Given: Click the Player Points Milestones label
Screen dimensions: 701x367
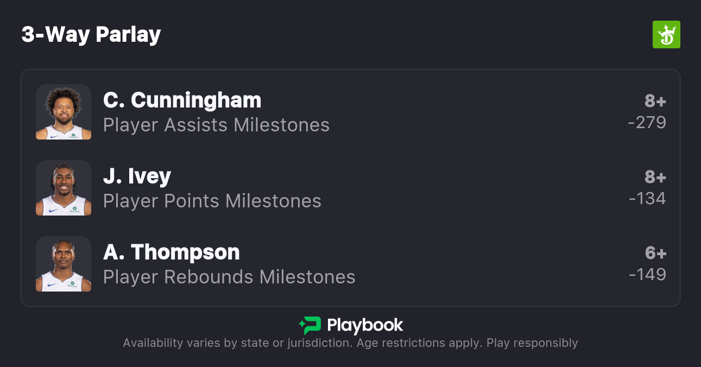Looking at the screenshot, I should (212, 201).
